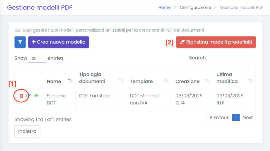Select Gestione modelli PDF breadcrumb
This screenshot has width=270, height=151.
pos(242,8)
